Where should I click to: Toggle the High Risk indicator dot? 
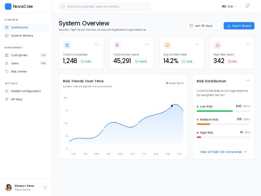(197, 133)
